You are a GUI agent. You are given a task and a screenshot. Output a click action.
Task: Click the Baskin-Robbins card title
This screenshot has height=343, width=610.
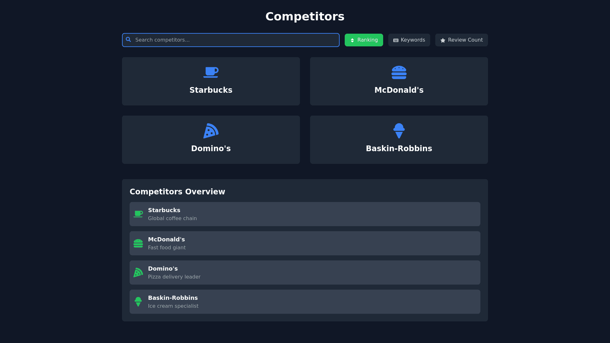point(399,149)
